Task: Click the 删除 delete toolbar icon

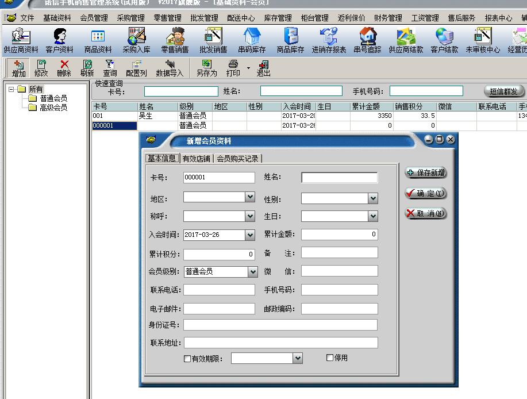Action: [x=64, y=68]
